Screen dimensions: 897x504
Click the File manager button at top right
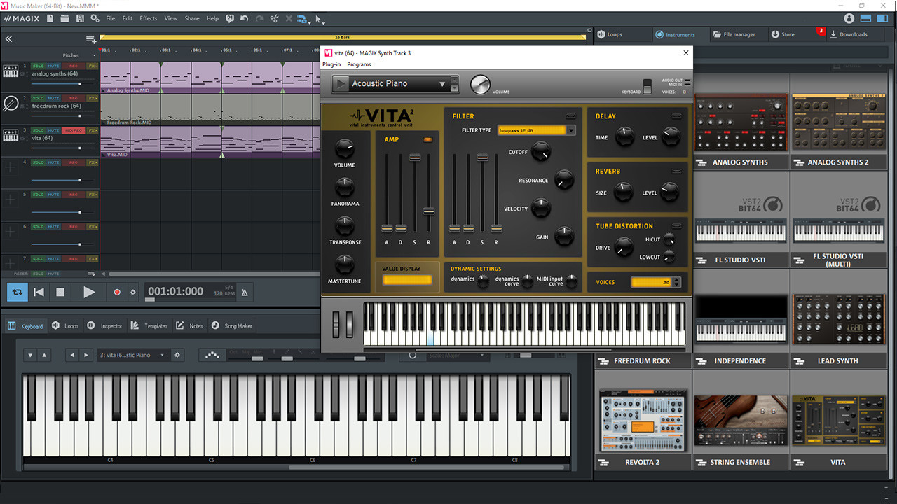point(736,34)
